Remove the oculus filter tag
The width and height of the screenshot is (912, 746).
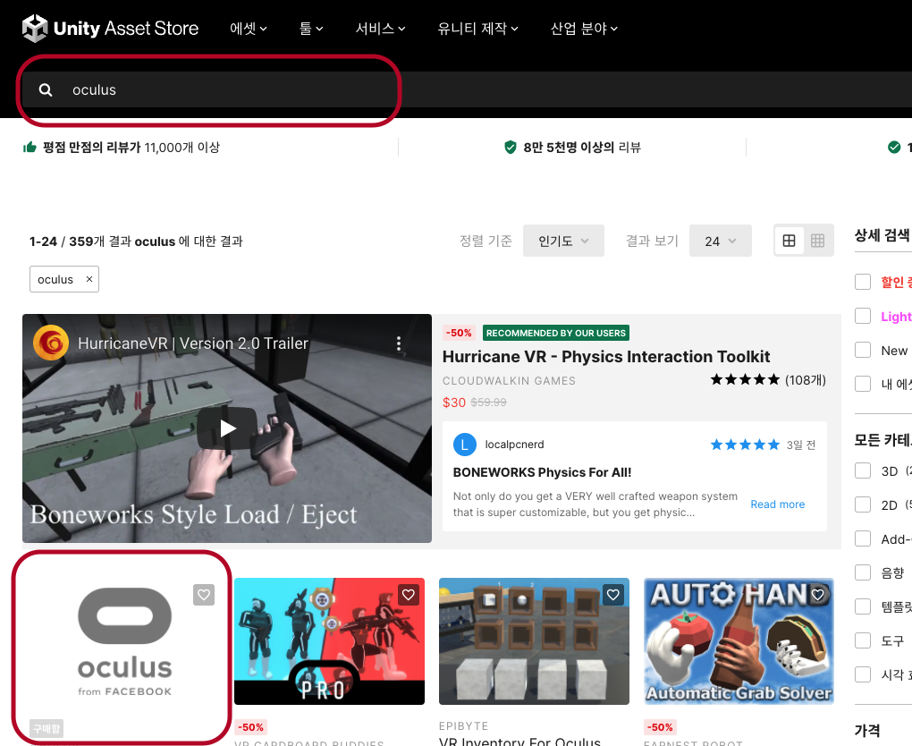pos(89,279)
